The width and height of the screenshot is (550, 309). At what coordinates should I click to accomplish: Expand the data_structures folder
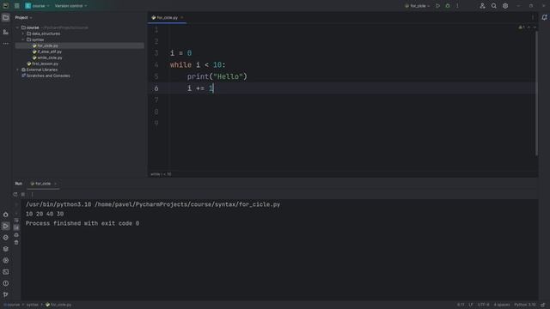click(x=23, y=33)
